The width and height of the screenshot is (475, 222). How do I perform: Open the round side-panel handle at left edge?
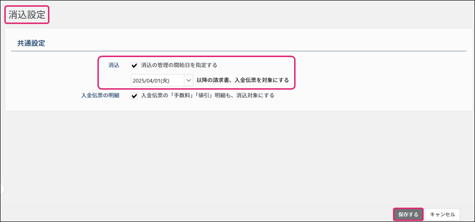click(x=1, y=188)
